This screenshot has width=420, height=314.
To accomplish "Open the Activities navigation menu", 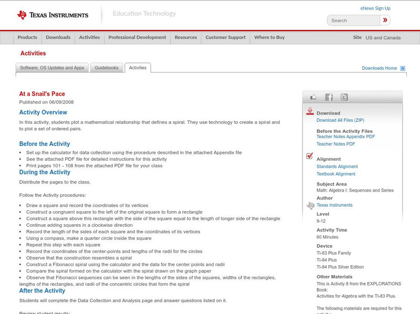I will coord(89,37).
